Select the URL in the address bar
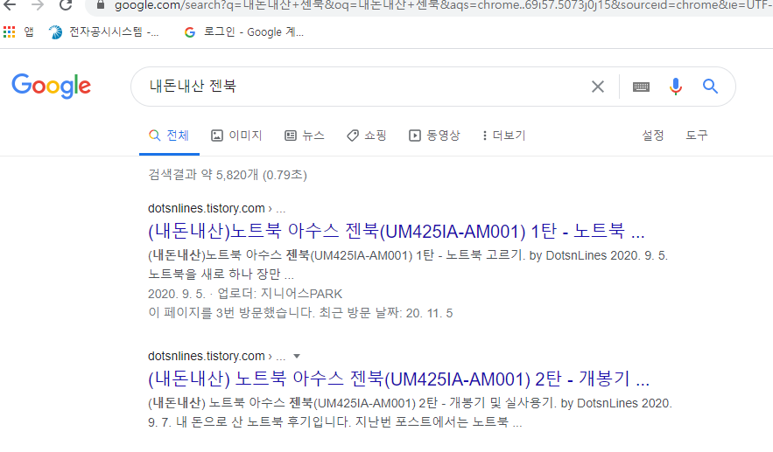 point(443,5)
